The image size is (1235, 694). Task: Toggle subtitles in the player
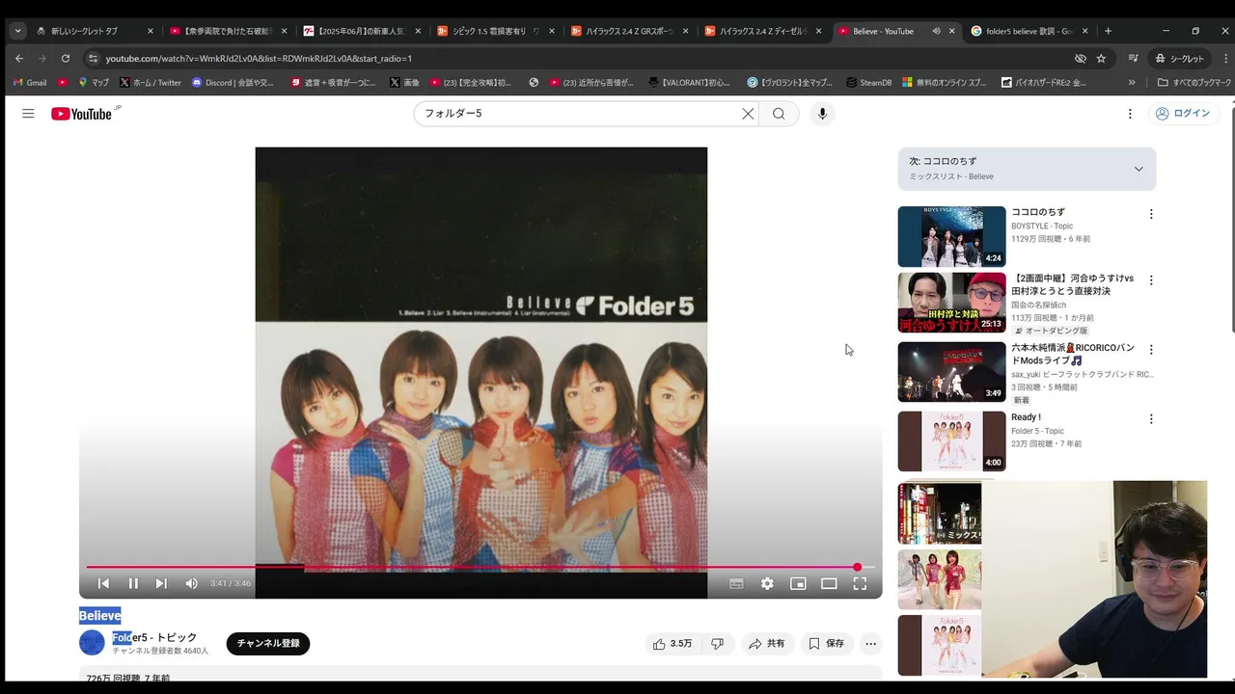[x=736, y=583]
